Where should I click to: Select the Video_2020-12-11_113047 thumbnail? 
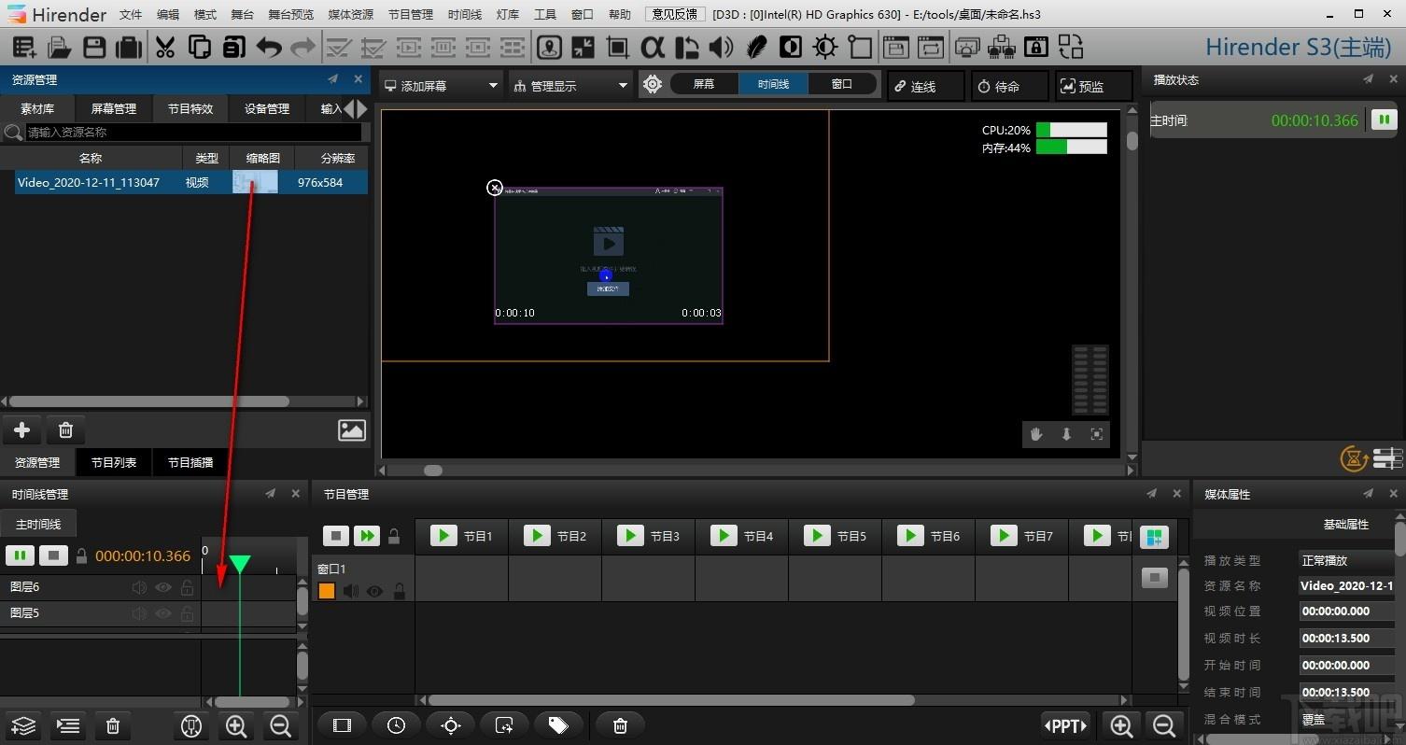click(x=255, y=182)
